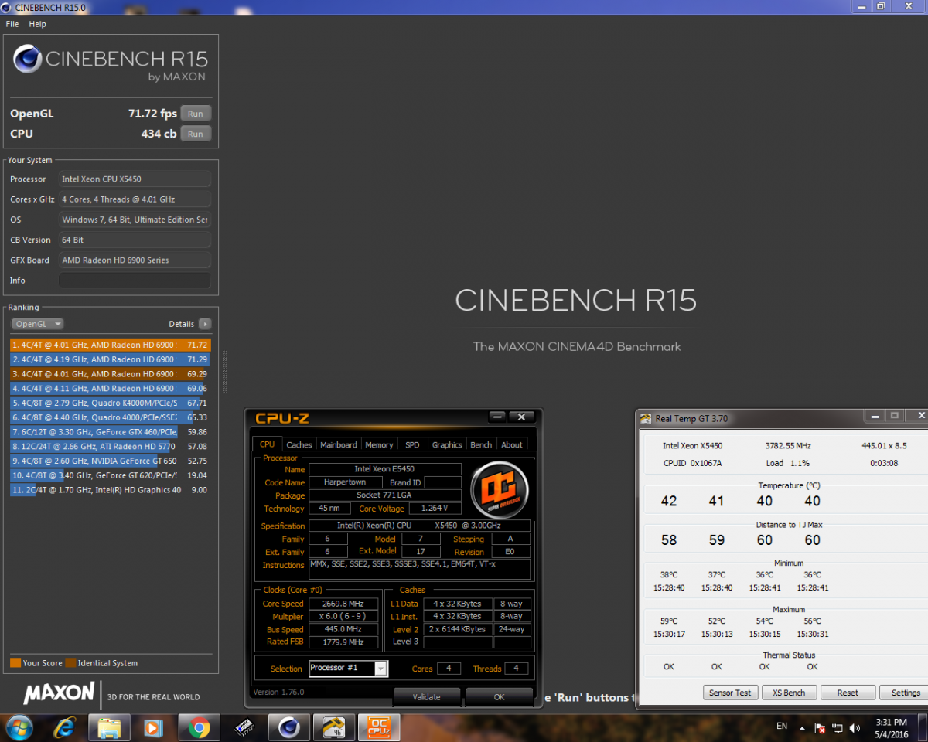The image size is (928, 742).
Task: Click the EN language indicator
Action: (782, 727)
